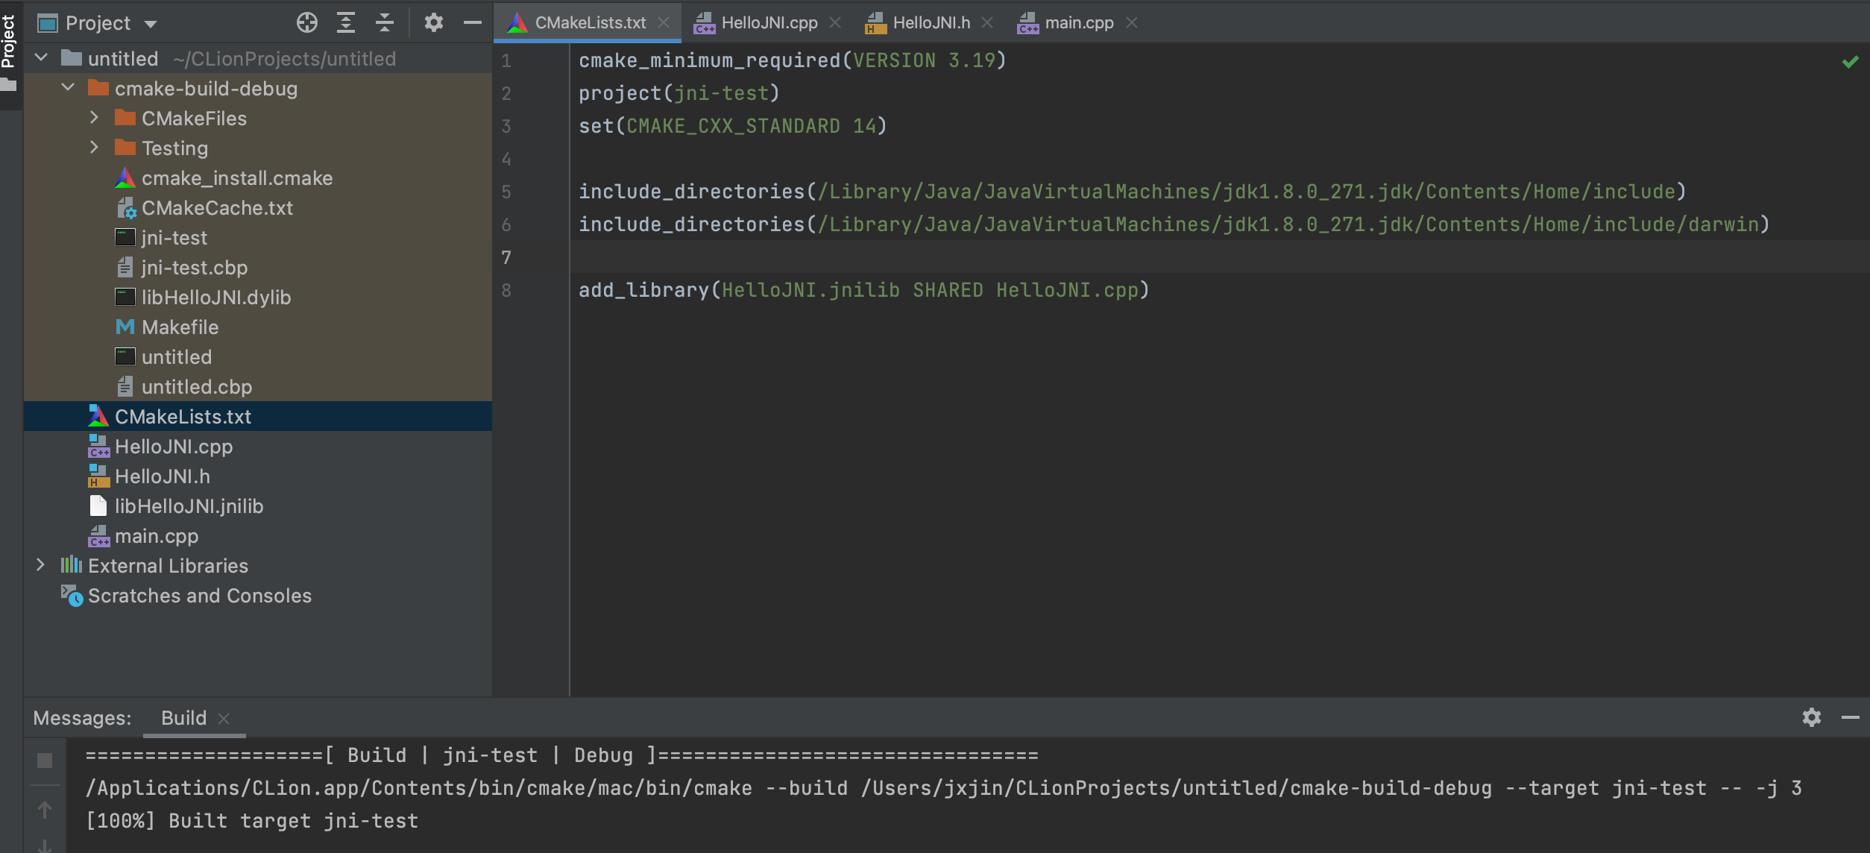Select the Build tab in Messages panel
This screenshot has height=853, width=1870.
pos(183,718)
